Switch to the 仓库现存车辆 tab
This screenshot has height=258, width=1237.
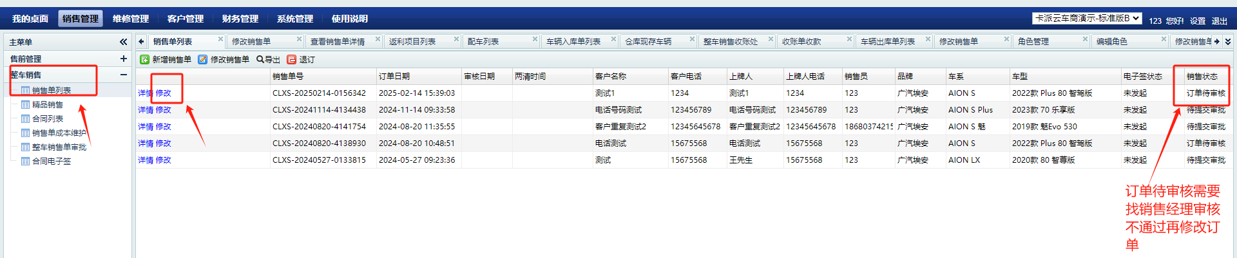click(x=648, y=41)
